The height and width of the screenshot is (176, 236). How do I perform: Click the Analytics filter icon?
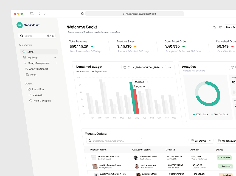[232, 67]
